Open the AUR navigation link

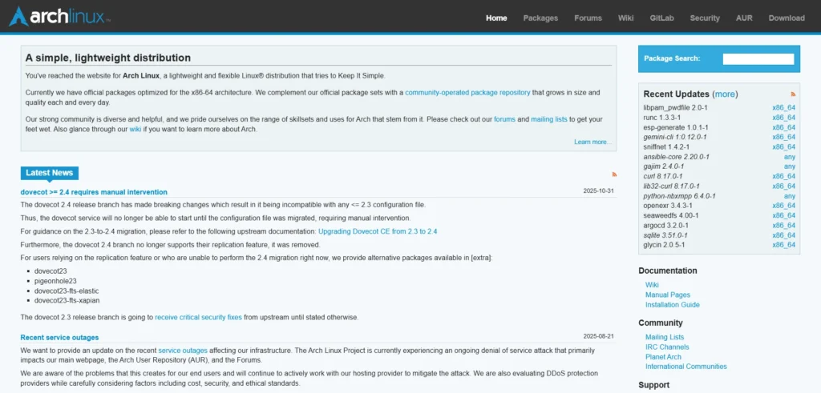pyautogui.click(x=742, y=18)
